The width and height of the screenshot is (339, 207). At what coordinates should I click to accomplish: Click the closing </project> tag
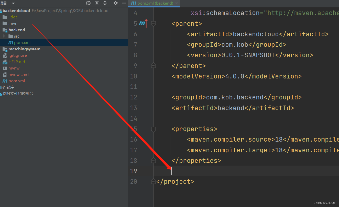coord(175,182)
